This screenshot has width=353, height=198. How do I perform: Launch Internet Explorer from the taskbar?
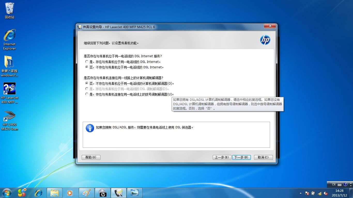point(39,193)
